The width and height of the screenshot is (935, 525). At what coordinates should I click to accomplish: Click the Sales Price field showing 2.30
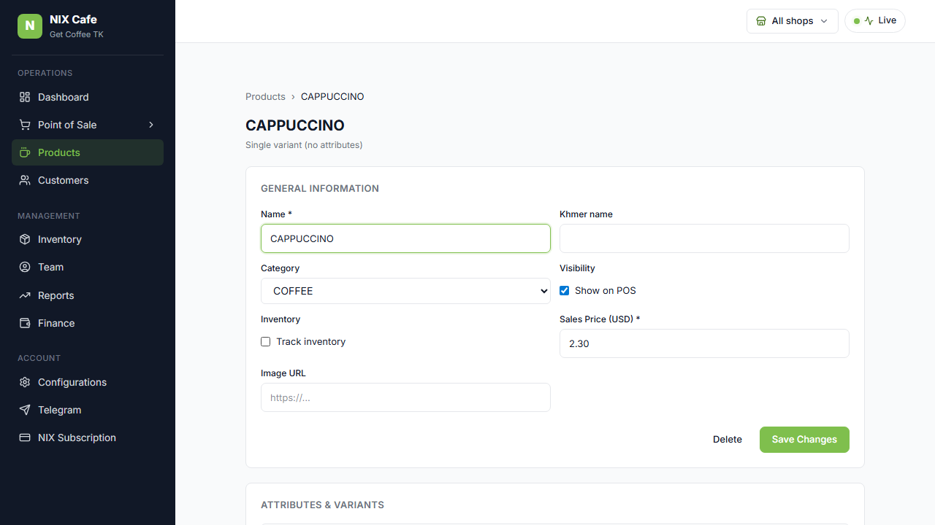[x=704, y=343]
